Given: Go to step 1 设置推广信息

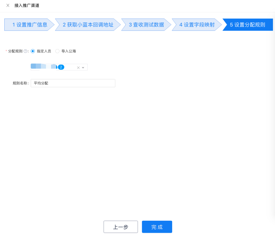Looking at the screenshot, I should point(30,25).
